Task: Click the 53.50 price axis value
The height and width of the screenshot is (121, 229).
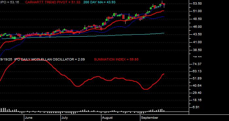Action: tap(198, 3)
